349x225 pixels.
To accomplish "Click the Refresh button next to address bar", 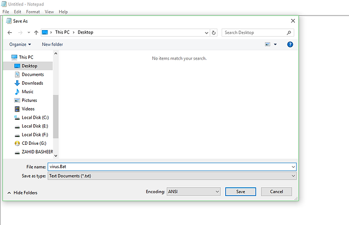I will click(x=214, y=33).
